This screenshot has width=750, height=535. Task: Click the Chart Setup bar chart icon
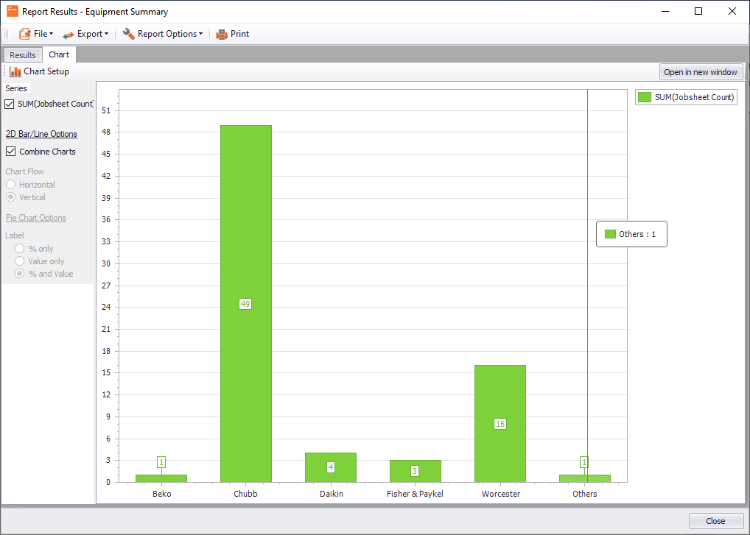click(15, 71)
